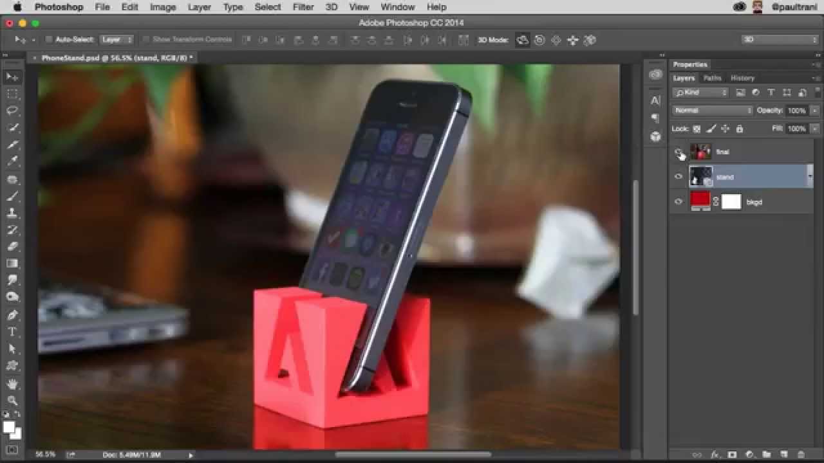
Task: Click Roll 3D Object mode icon
Action: click(x=539, y=40)
